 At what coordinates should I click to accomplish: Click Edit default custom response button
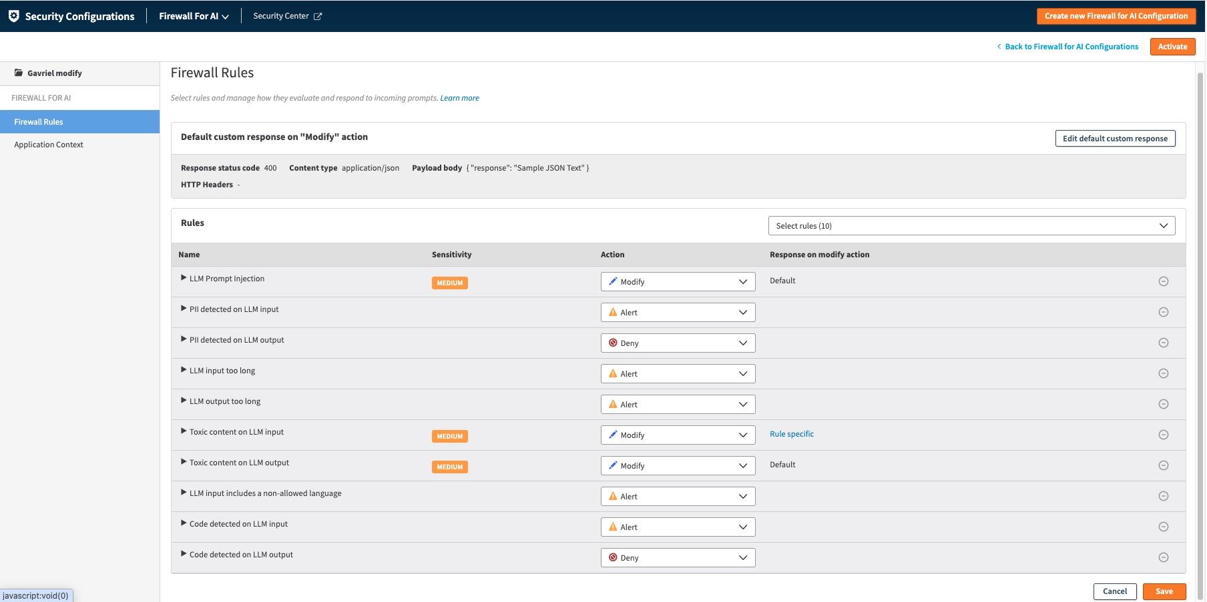pos(1115,139)
